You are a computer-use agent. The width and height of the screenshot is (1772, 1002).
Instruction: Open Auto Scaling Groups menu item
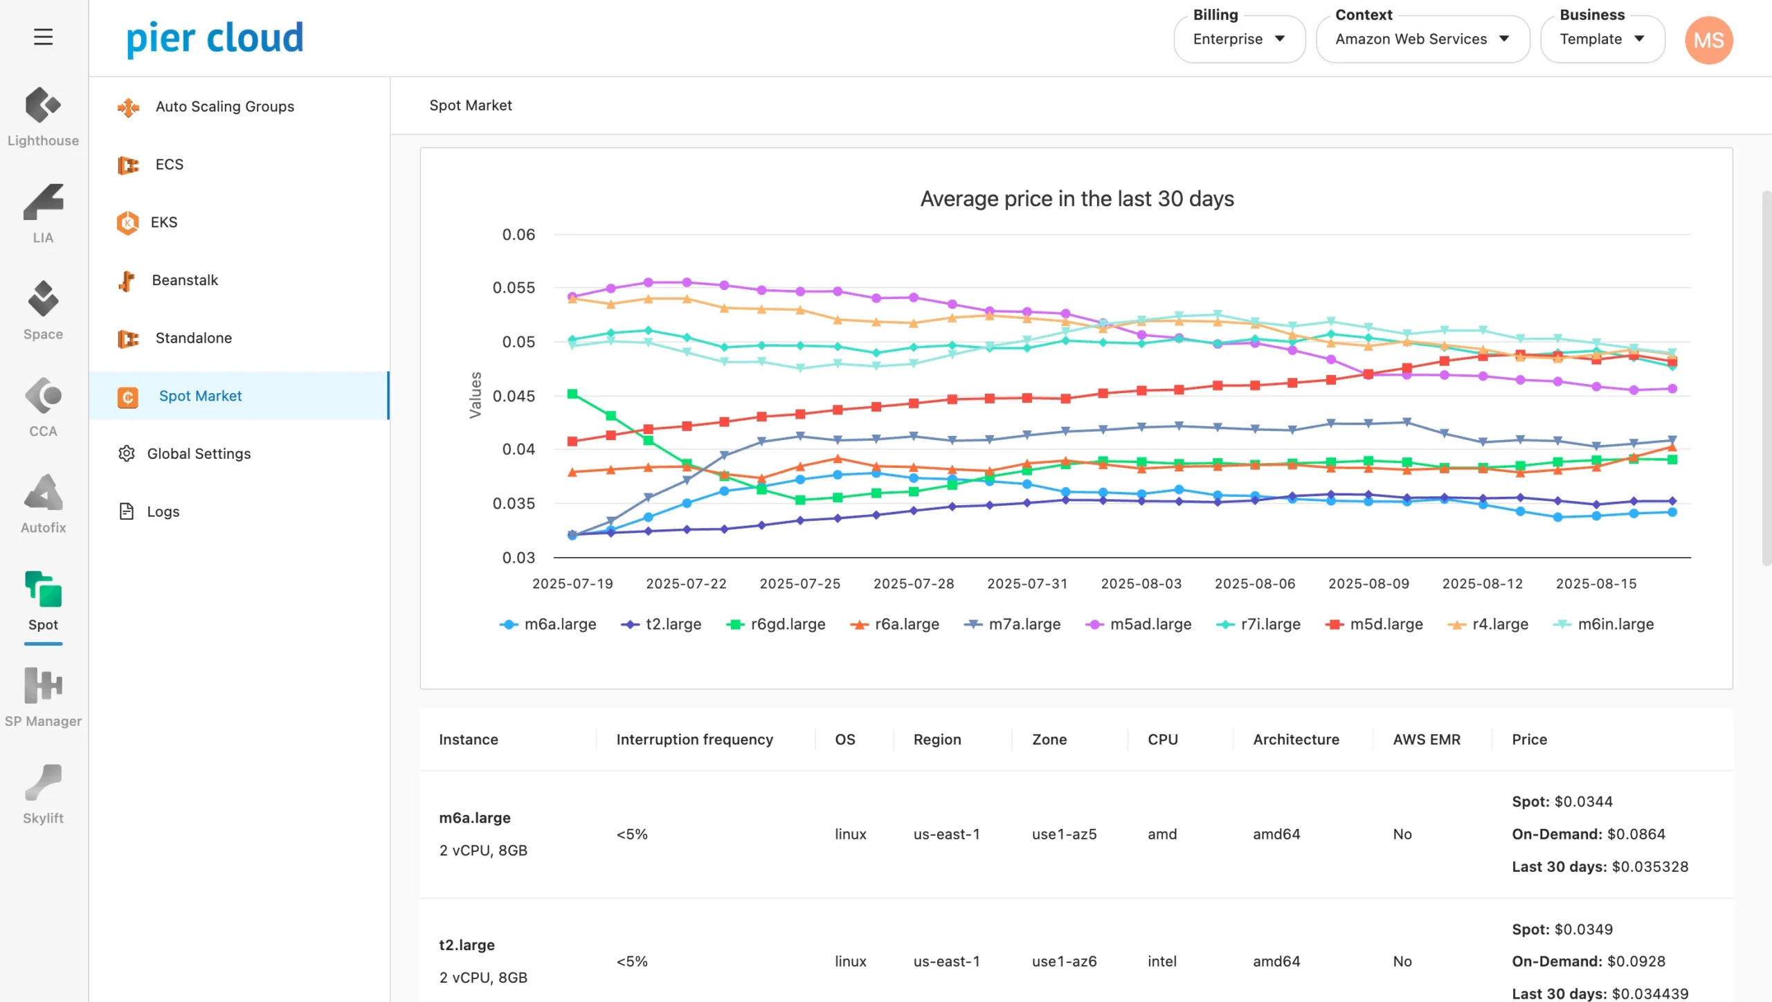(x=224, y=107)
